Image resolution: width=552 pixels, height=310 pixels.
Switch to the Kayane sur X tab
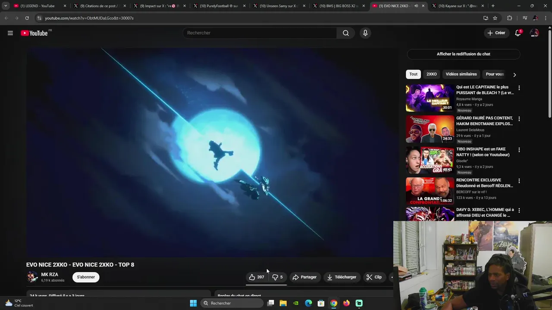pos(458,6)
